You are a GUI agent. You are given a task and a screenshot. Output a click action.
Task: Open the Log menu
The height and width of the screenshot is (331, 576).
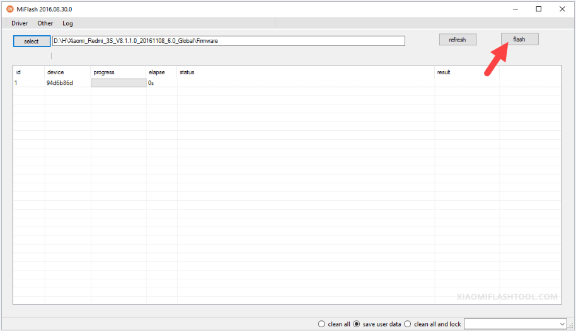(x=67, y=23)
